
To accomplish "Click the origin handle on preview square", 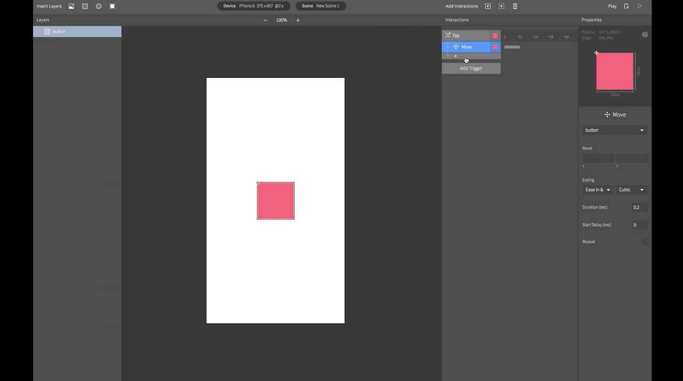I will 597,53.
